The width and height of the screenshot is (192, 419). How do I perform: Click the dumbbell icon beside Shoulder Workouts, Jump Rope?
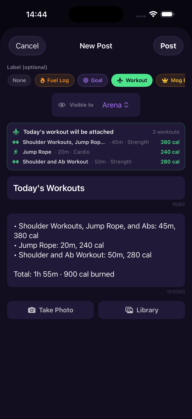16,142
